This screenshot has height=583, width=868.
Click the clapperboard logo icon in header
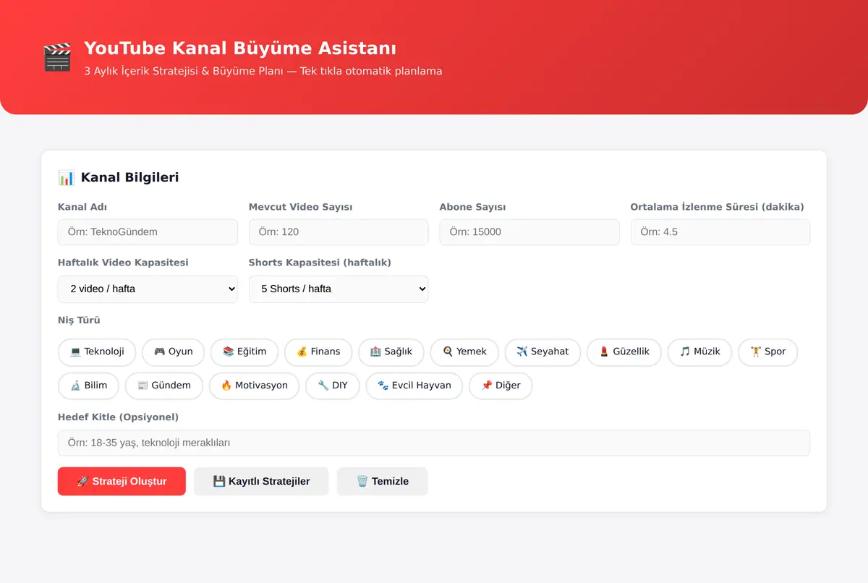(x=57, y=58)
